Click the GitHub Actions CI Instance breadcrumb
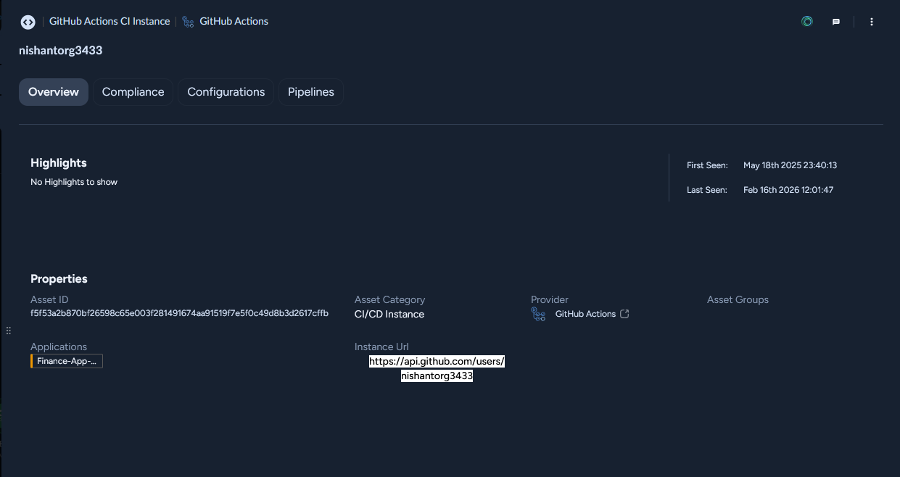The width and height of the screenshot is (900, 477). [x=110, y=22]
